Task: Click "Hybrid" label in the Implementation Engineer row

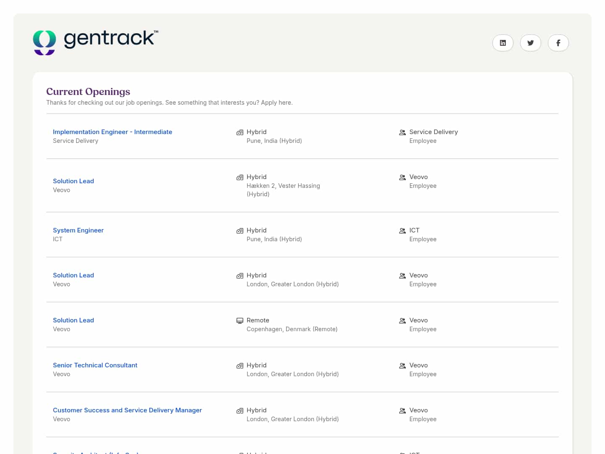Action: (x=257, y=132)
